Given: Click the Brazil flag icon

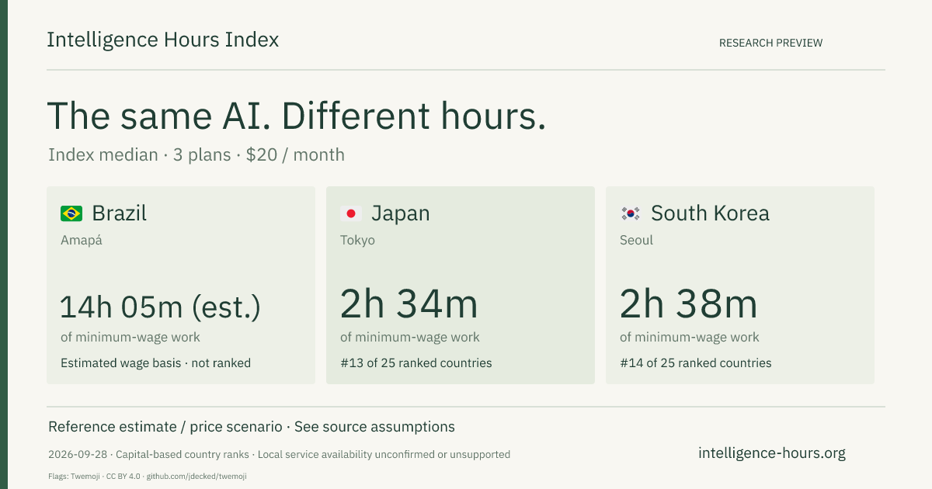Looking at the screenshot, I should pyautogui.click(x=71, y=213).
